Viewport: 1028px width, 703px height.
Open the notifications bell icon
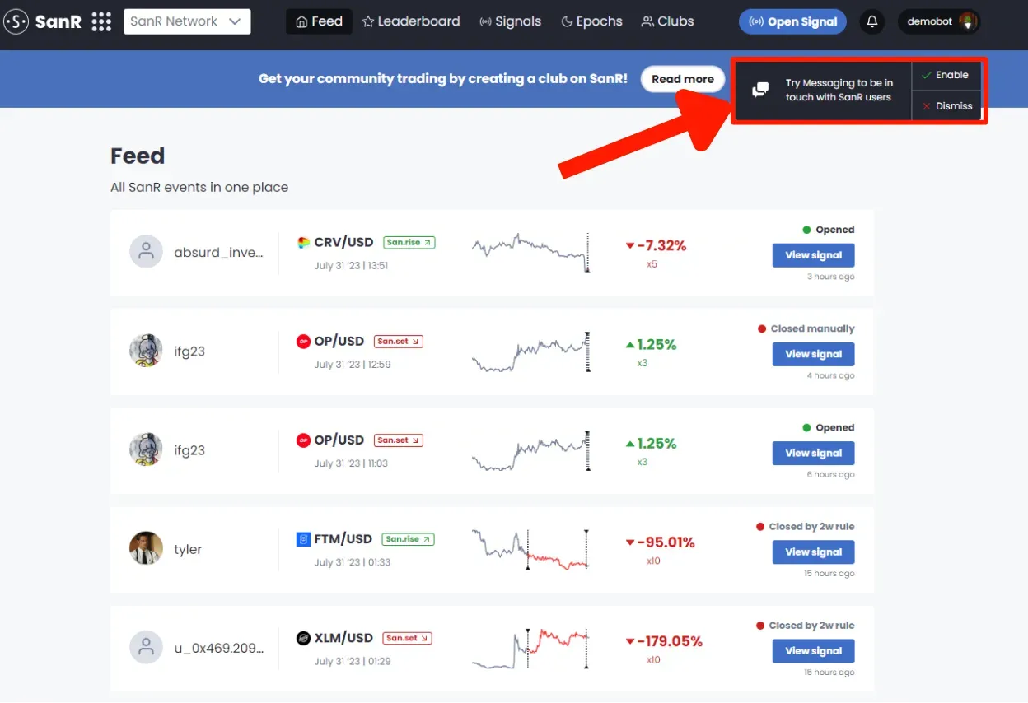[872, 21]
